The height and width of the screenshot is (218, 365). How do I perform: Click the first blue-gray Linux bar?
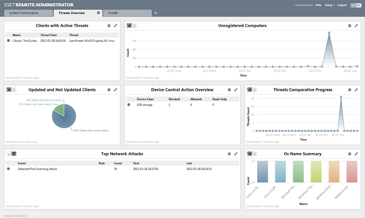[x=263, y=172]
